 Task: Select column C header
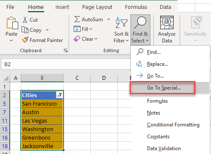(x=77, y=78)
